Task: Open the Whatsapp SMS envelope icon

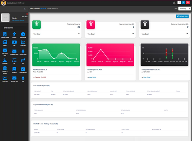Action: [x=14, y=51]
